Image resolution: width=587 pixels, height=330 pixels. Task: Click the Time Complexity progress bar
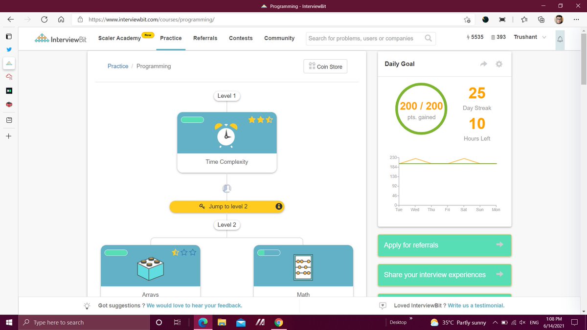click(x=193, y=120)
